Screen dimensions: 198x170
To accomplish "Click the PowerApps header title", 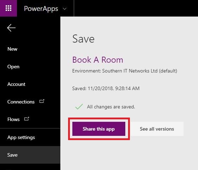I will 41,9.
